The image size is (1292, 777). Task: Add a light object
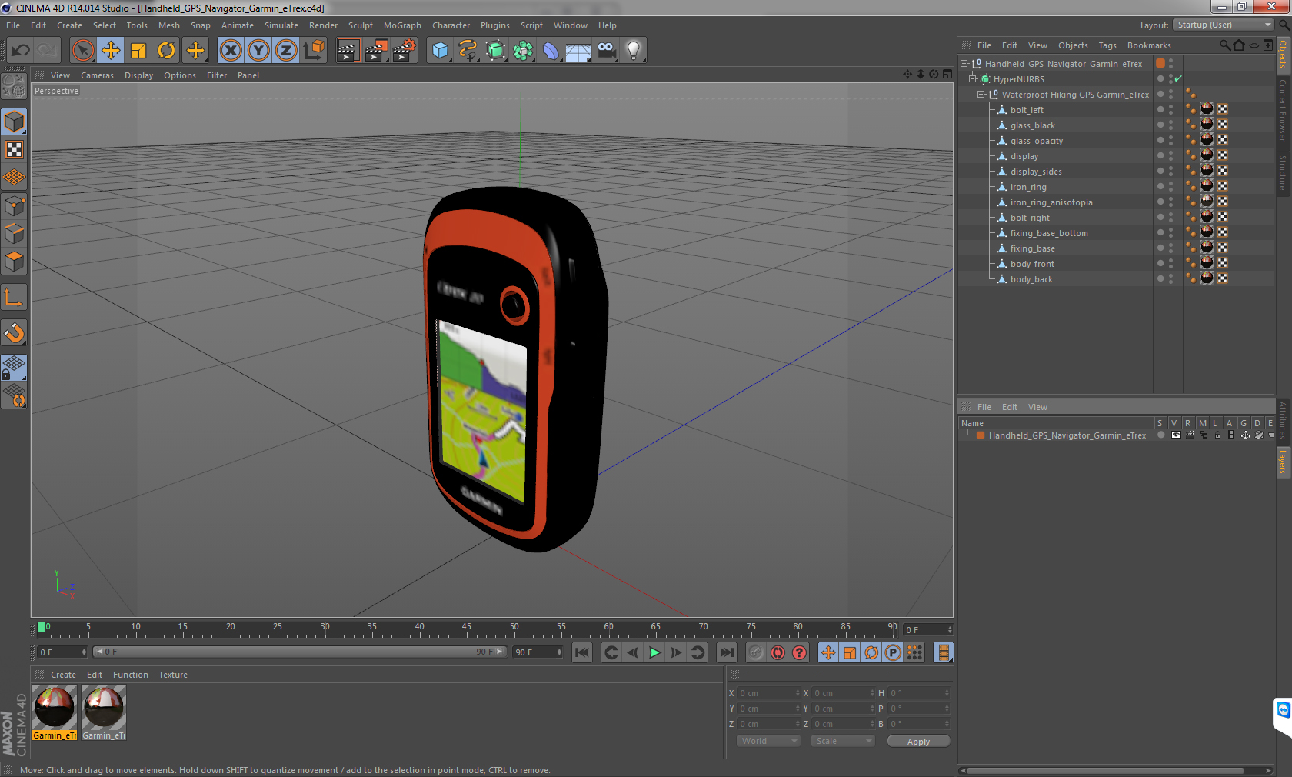[x=634, y=51]
